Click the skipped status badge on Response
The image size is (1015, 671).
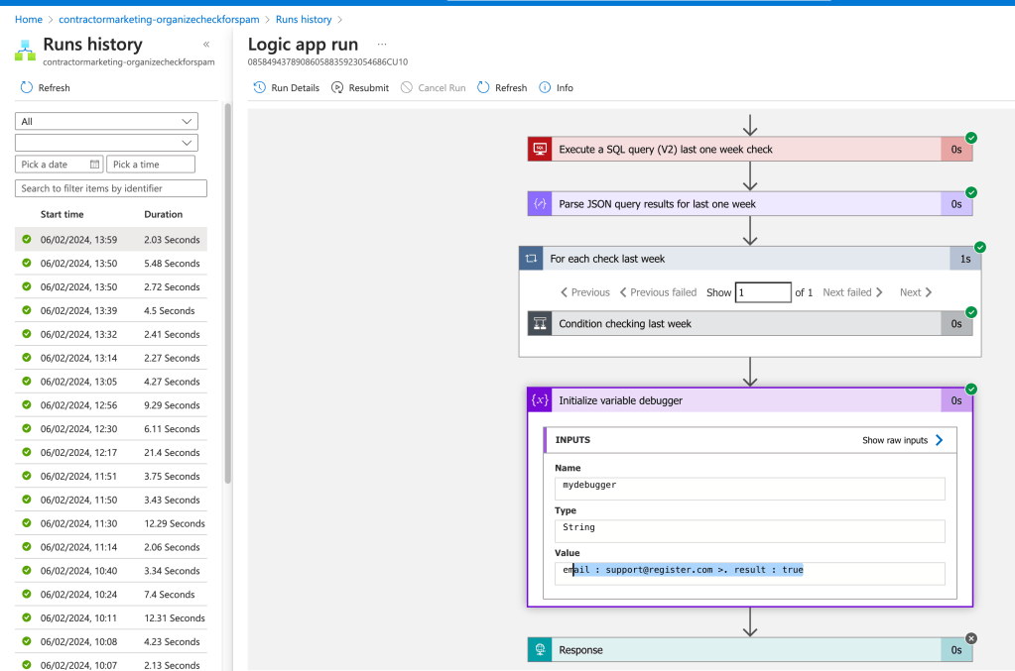tap(971, 638)
